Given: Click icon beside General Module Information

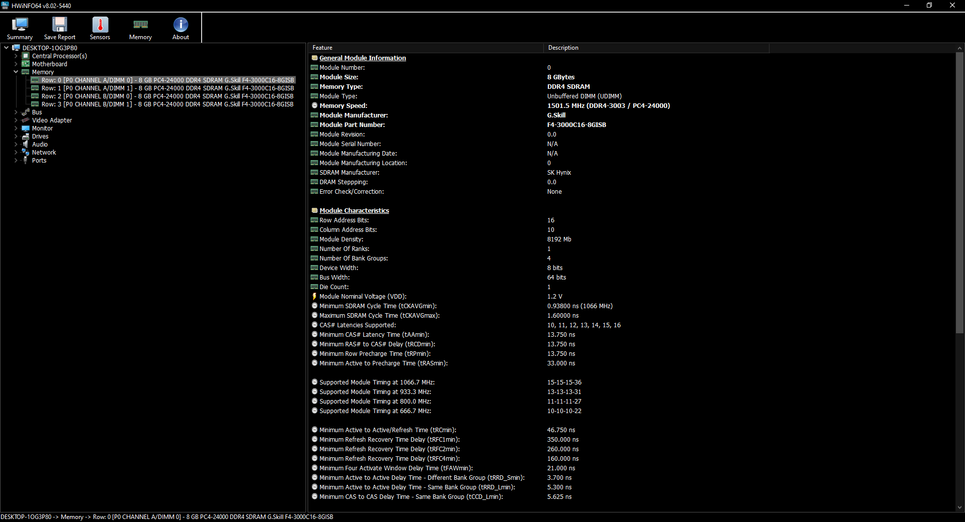Looking at the screenshot, I should (315, 58).
